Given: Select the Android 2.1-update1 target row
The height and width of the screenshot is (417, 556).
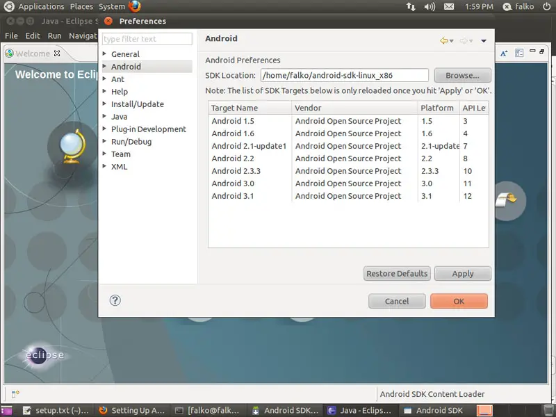Looking at the screenshot, I should 348,146.
